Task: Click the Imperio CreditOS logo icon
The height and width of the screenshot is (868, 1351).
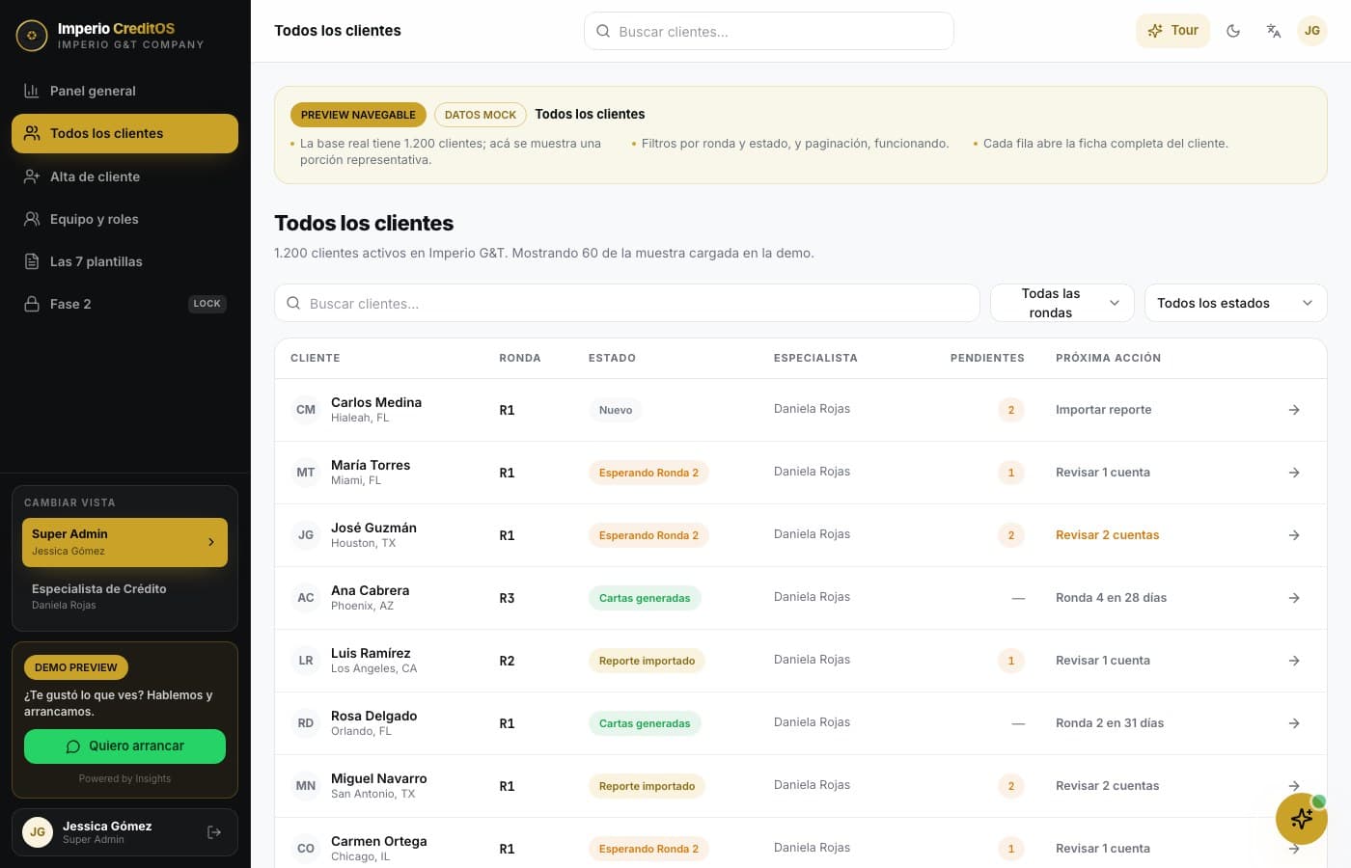Action: click(32, 36)
